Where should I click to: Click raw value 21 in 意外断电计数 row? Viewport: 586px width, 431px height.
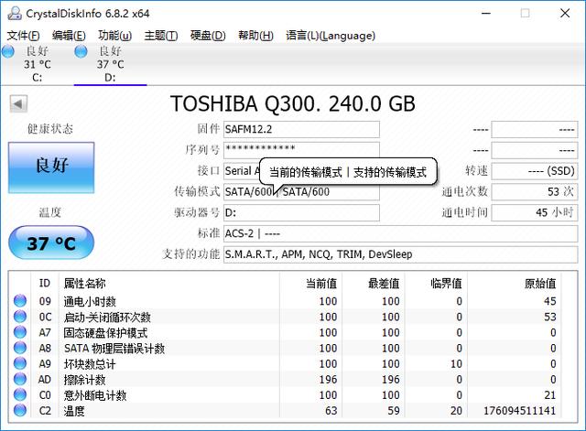click(x=549, y=395)
